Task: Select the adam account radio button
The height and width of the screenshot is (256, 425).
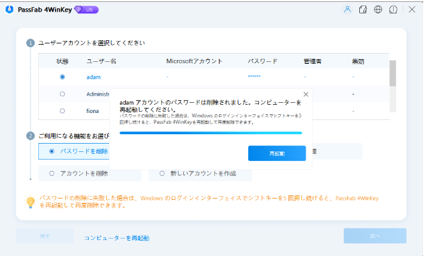Action: pyautogui.click(x=63, y=77)
